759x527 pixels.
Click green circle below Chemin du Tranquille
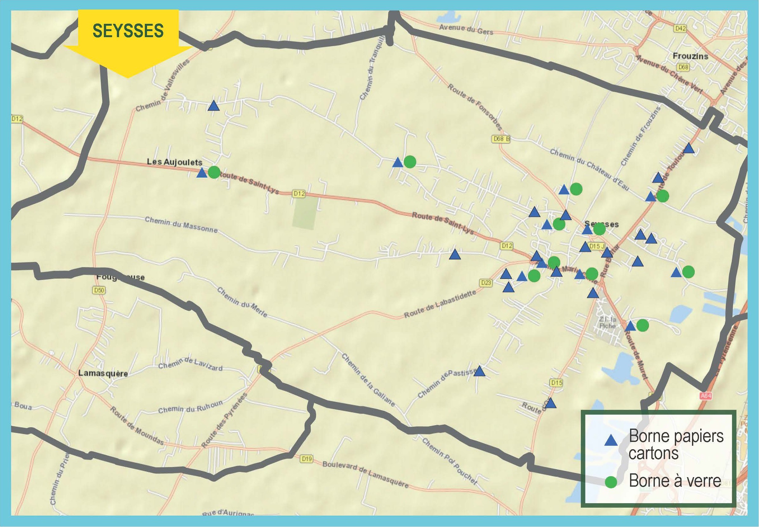click(410, 162)
